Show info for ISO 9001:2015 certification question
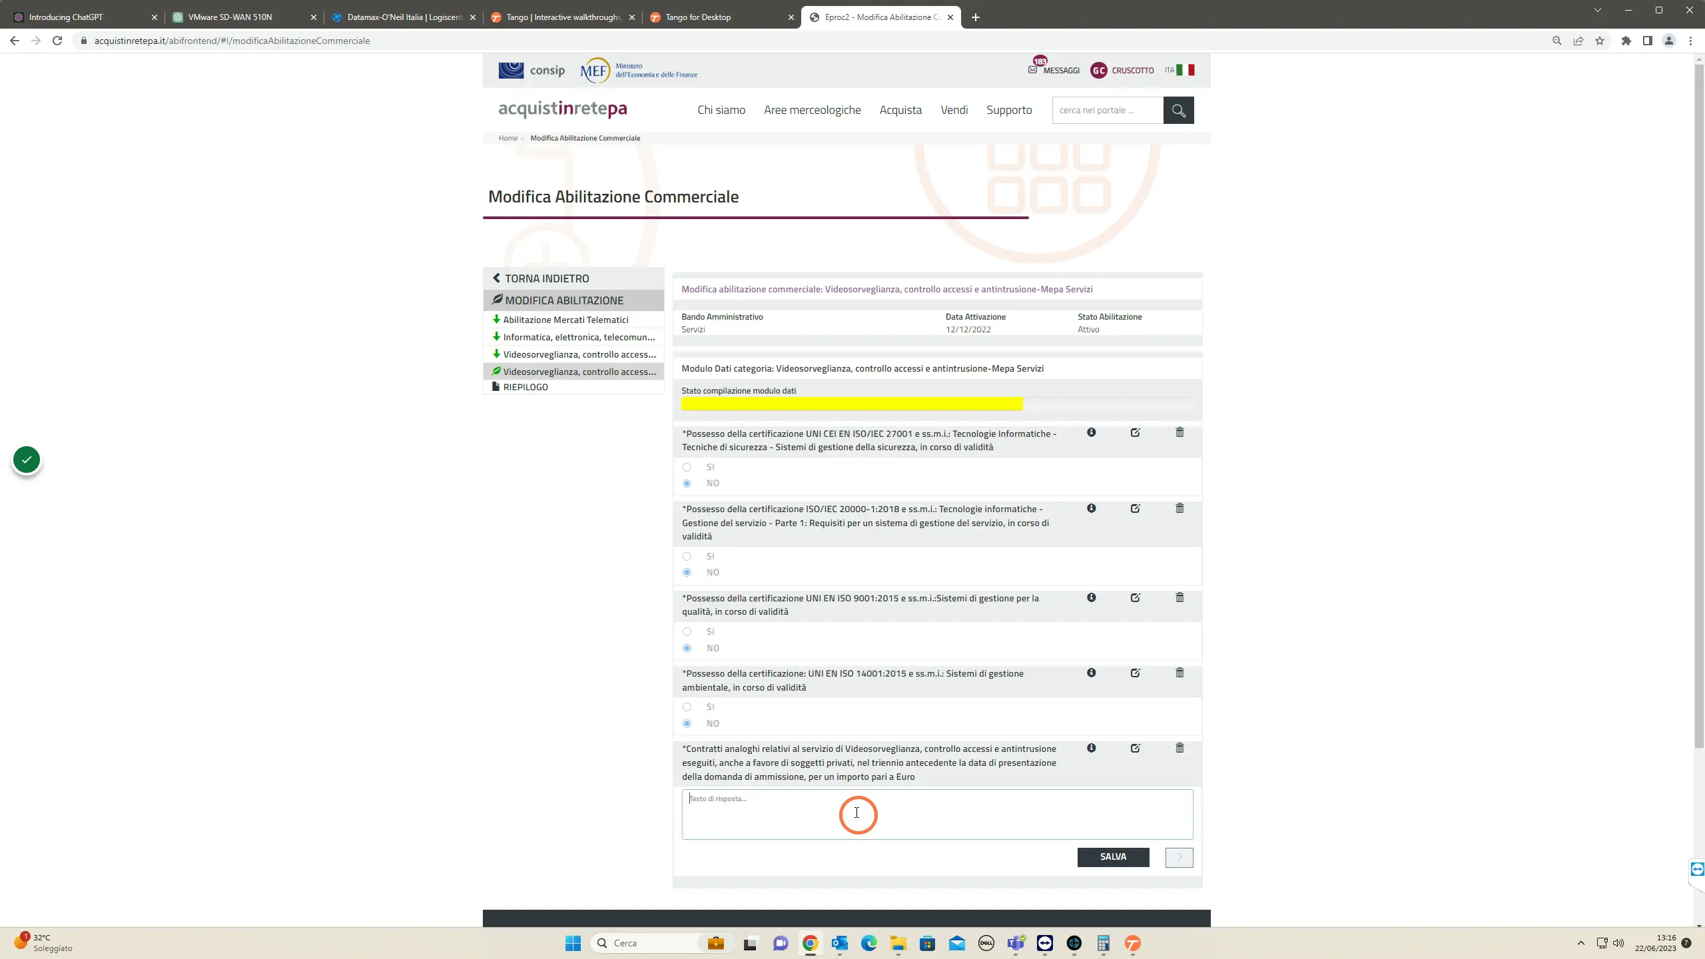 click(1091, 597)
